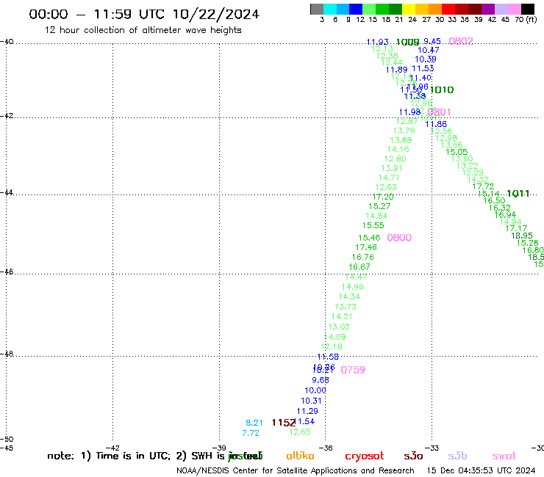Select the red swatch in the color legend
The width and height of the screenshot is (544, 477).
point(448,9)
